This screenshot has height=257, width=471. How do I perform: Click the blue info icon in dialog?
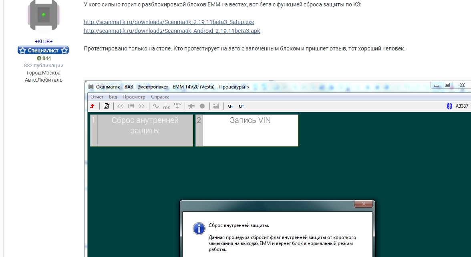[199, 229]
